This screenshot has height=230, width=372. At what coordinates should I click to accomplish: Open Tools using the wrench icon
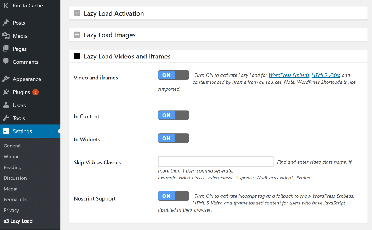click(x=7, y=118)
